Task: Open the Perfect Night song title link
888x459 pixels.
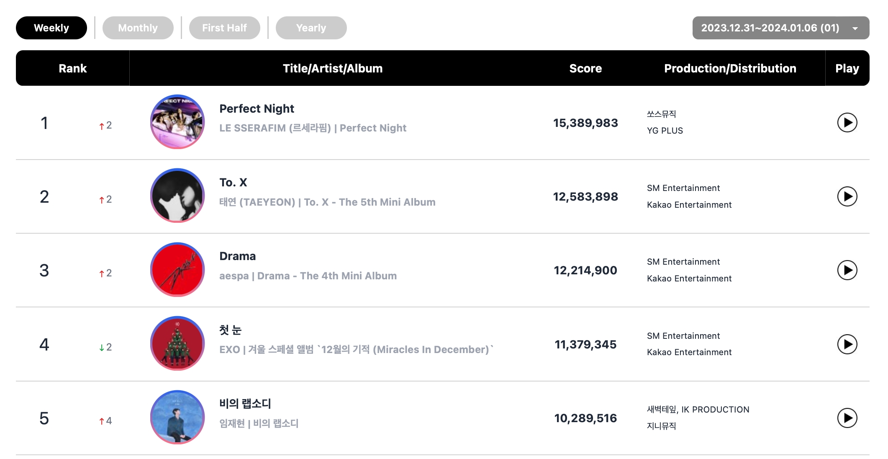Action: [257, 109]
